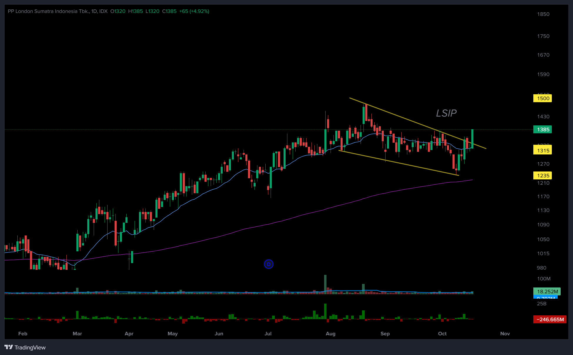573x355 pixels.
Task: Select the yellow 1235 price label
Action: tap(542, 176)
